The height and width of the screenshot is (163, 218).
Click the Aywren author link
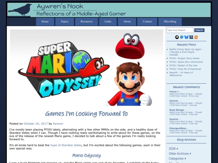pyautogui.click(x=58, y=124)
